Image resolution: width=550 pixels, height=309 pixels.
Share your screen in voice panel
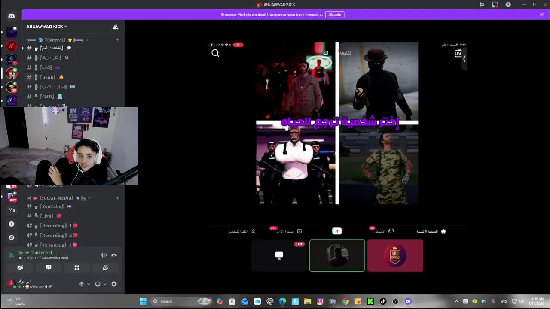(x=49, y=267)
